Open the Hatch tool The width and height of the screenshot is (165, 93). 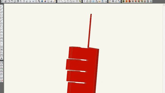pos(2,47)
